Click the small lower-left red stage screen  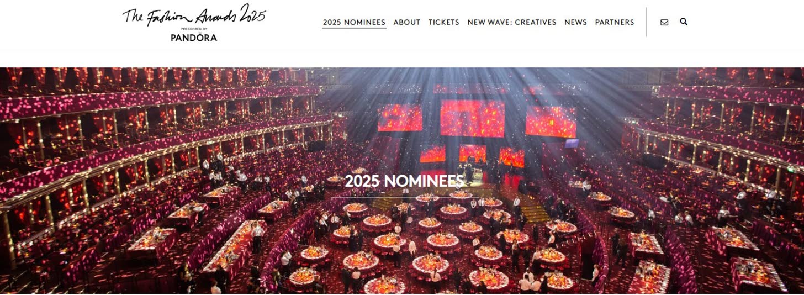[x=432, y=154]
